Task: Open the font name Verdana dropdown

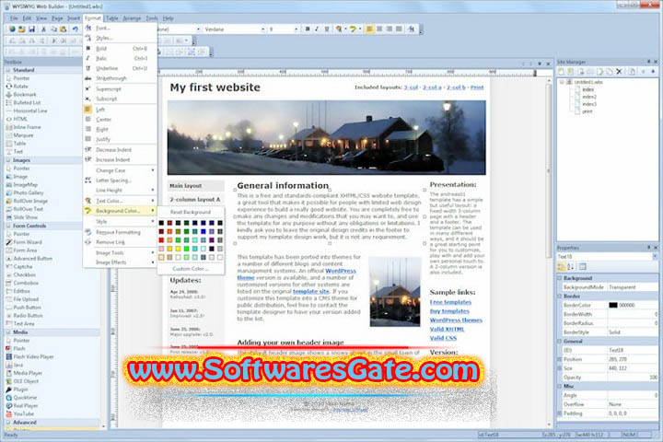Action: pos(262,29)
